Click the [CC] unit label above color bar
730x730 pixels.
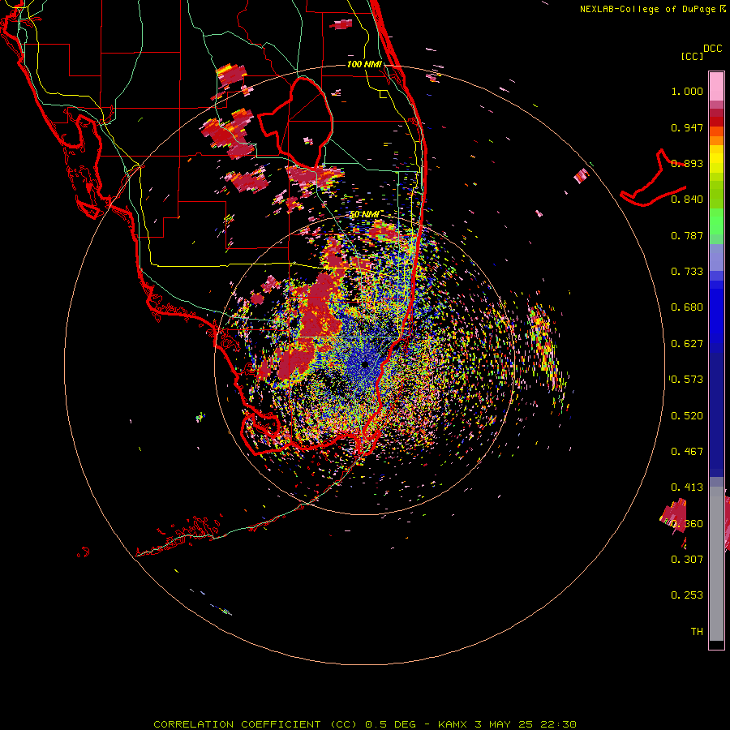point(692,56)
